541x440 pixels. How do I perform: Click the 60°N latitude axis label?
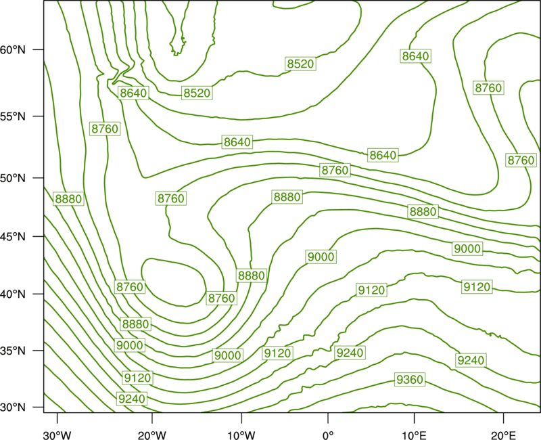pyautogui.click(x=13, y=49)
